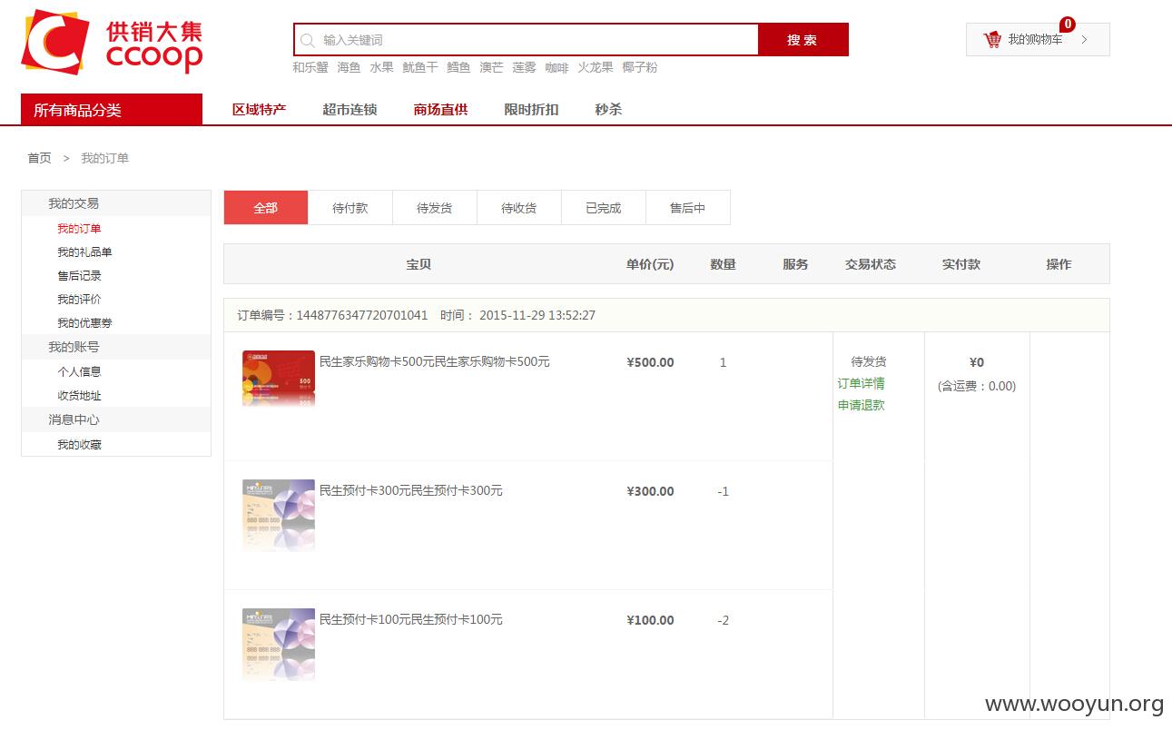Image resolution: width=1172 pixels, height=730 pixels.
Task: Click the 实付款 column header
Action: [961, 264]
